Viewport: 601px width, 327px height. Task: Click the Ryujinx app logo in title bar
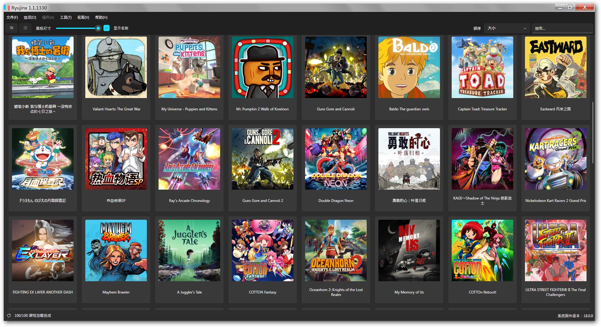7,7
